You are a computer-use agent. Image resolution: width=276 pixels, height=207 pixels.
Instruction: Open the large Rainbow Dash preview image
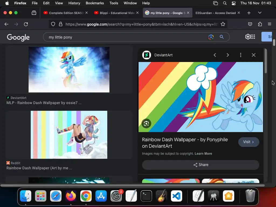pos(201,97)
